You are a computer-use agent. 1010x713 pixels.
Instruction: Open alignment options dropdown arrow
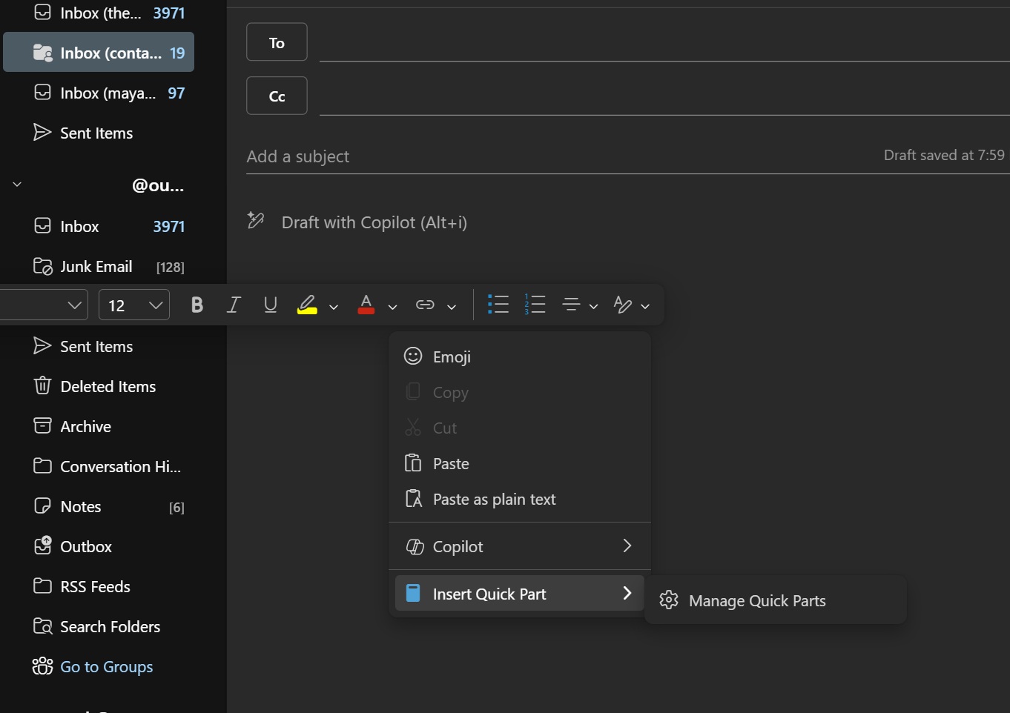593,306
